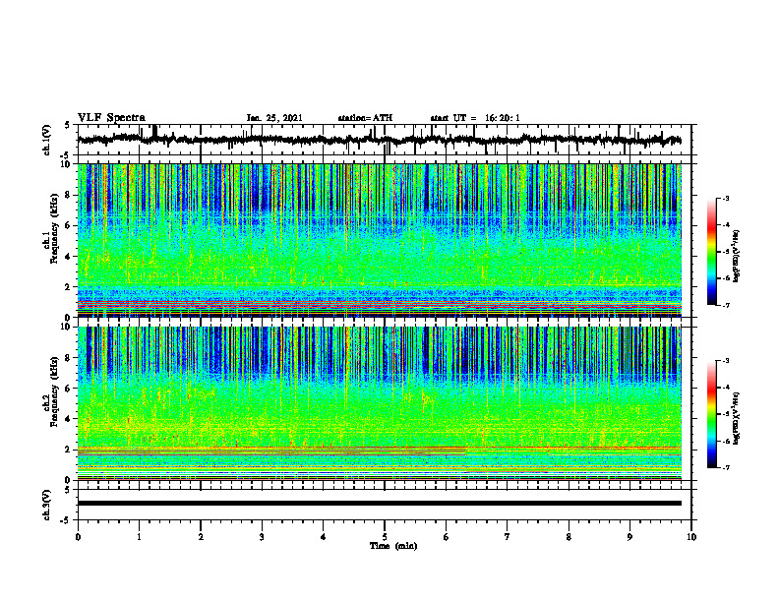
Task: Select ch.1 "Frequency (kHz)" axis label
Action: coord(55,229)
